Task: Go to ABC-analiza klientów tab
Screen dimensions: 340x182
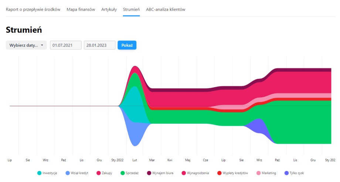Action: click(x=166, y=10)
